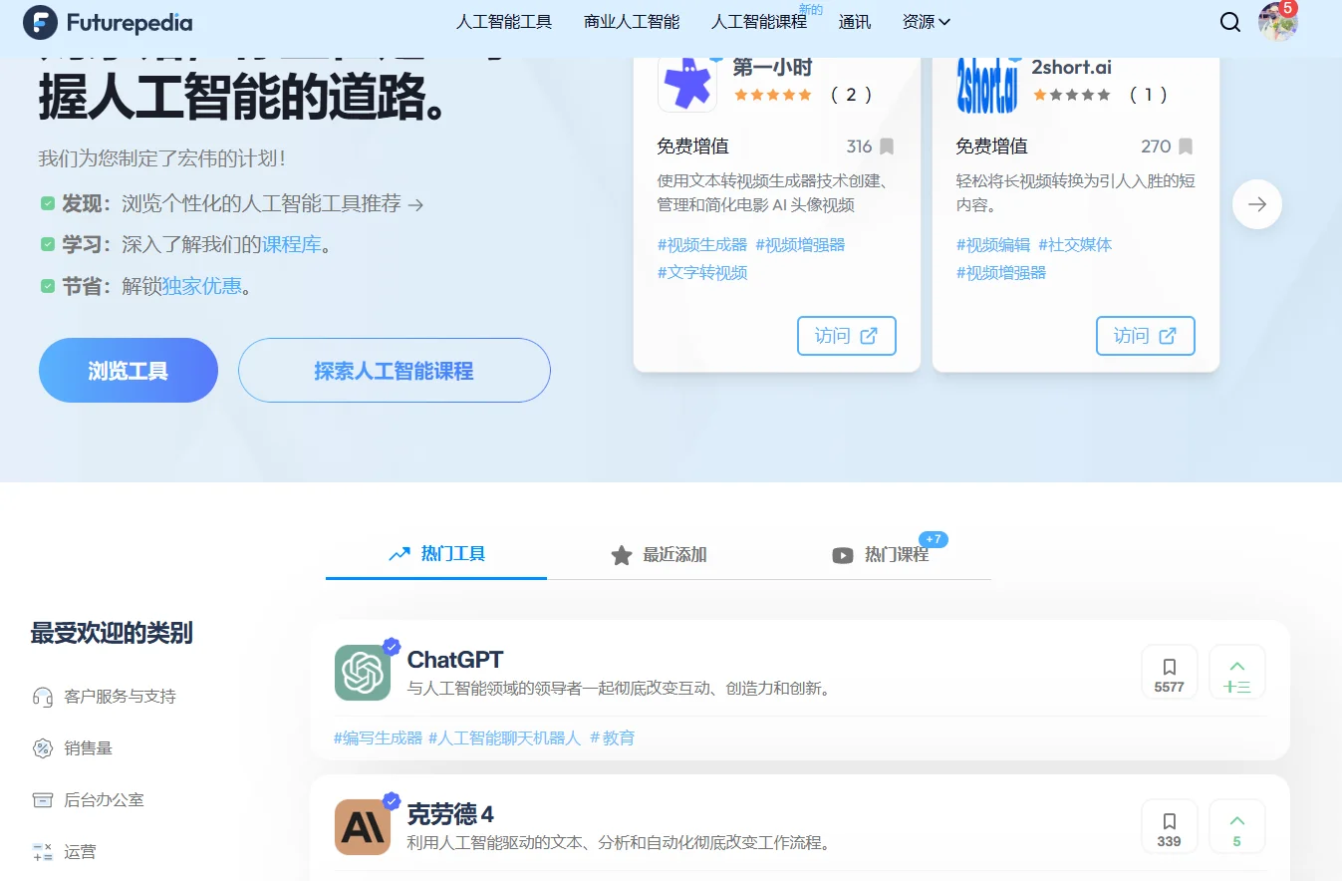1342x881 pixels.
Task: Bookmark ChatGPT using its save toggle
Action: tap(1169, 671)
